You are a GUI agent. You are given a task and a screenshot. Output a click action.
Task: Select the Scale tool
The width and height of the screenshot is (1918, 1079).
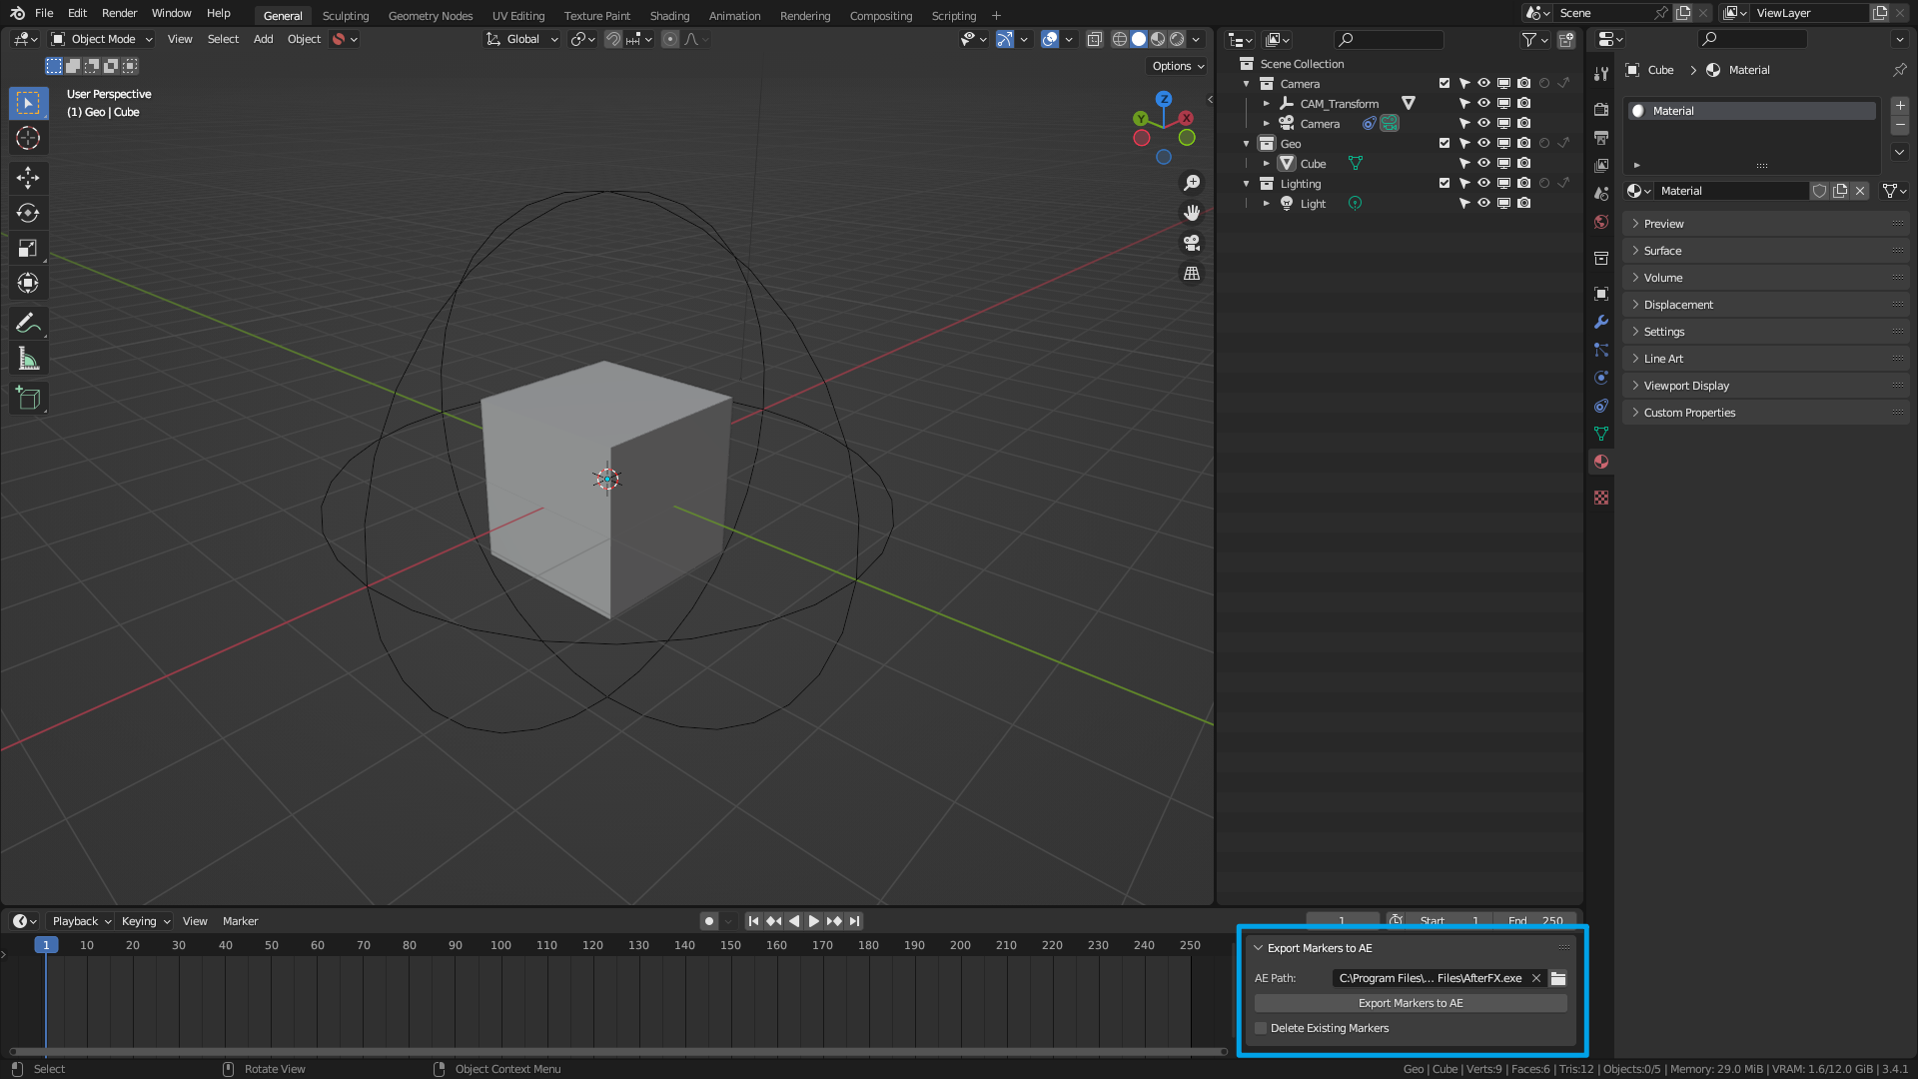[28, 247]
